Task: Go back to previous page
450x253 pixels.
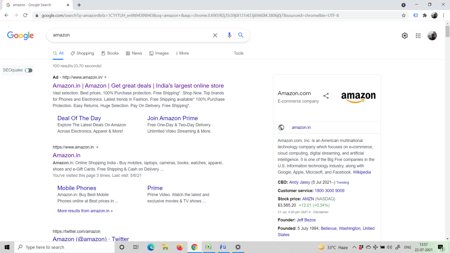Action: click(6, 15)
